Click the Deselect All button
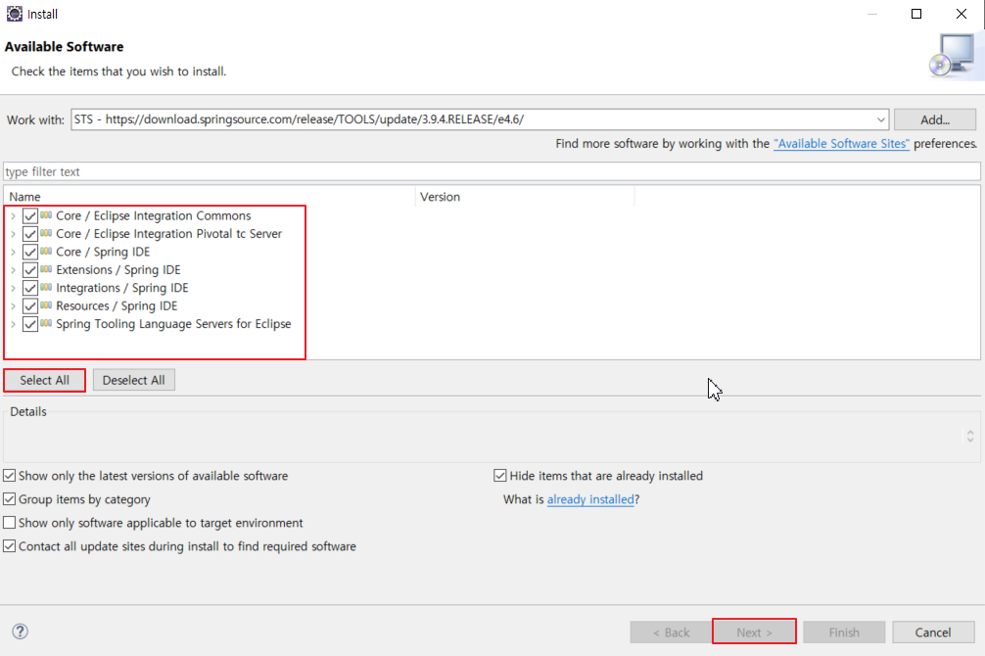Image resolution: width=985 pixels, height=656 pixels. pos(134,380)
